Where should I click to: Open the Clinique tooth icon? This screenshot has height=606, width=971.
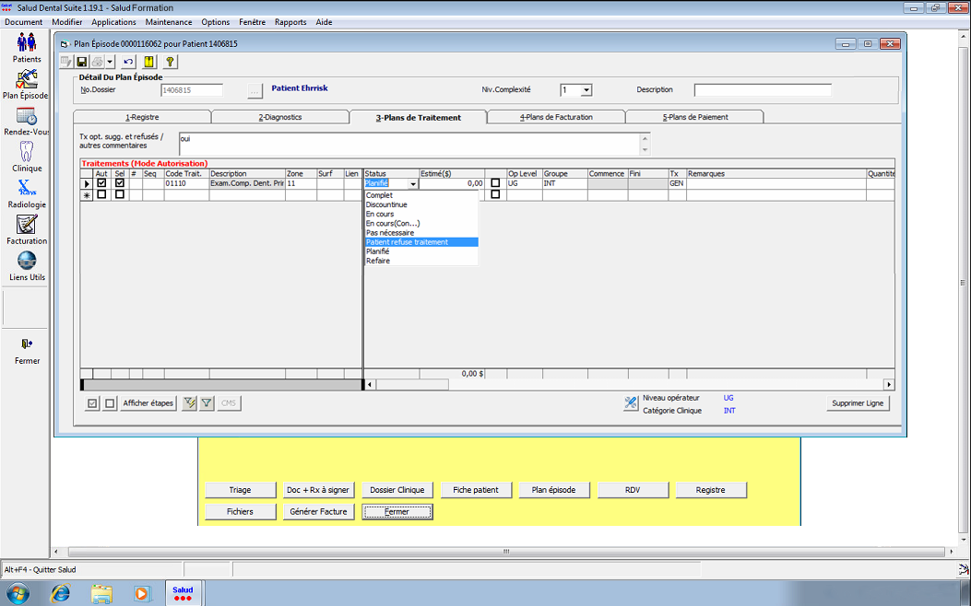pyautogui.click(x=27, y=152)
